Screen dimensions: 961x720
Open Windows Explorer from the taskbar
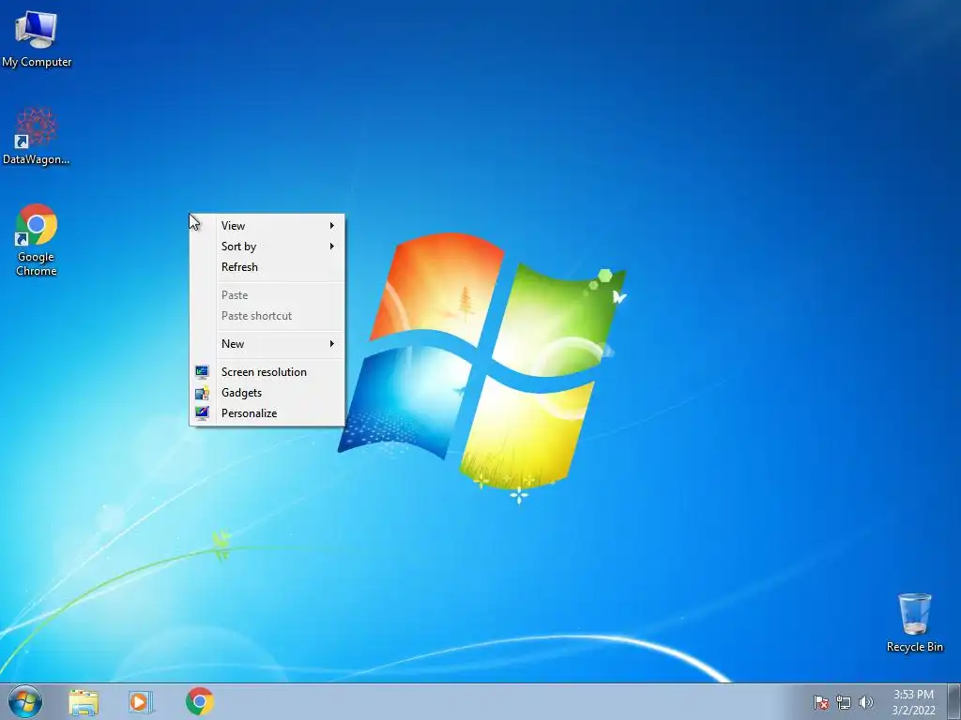pos(84,702)
